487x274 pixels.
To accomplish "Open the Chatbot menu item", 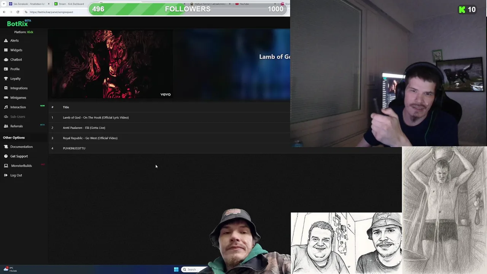I will coord(16,59).
